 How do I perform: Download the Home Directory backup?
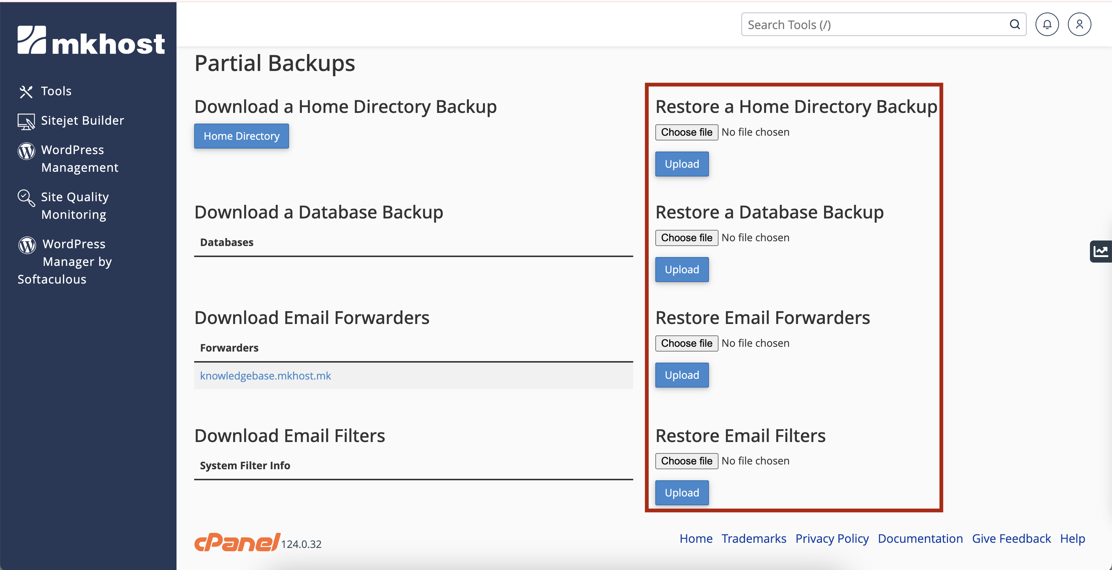click(x=241, y=136)
